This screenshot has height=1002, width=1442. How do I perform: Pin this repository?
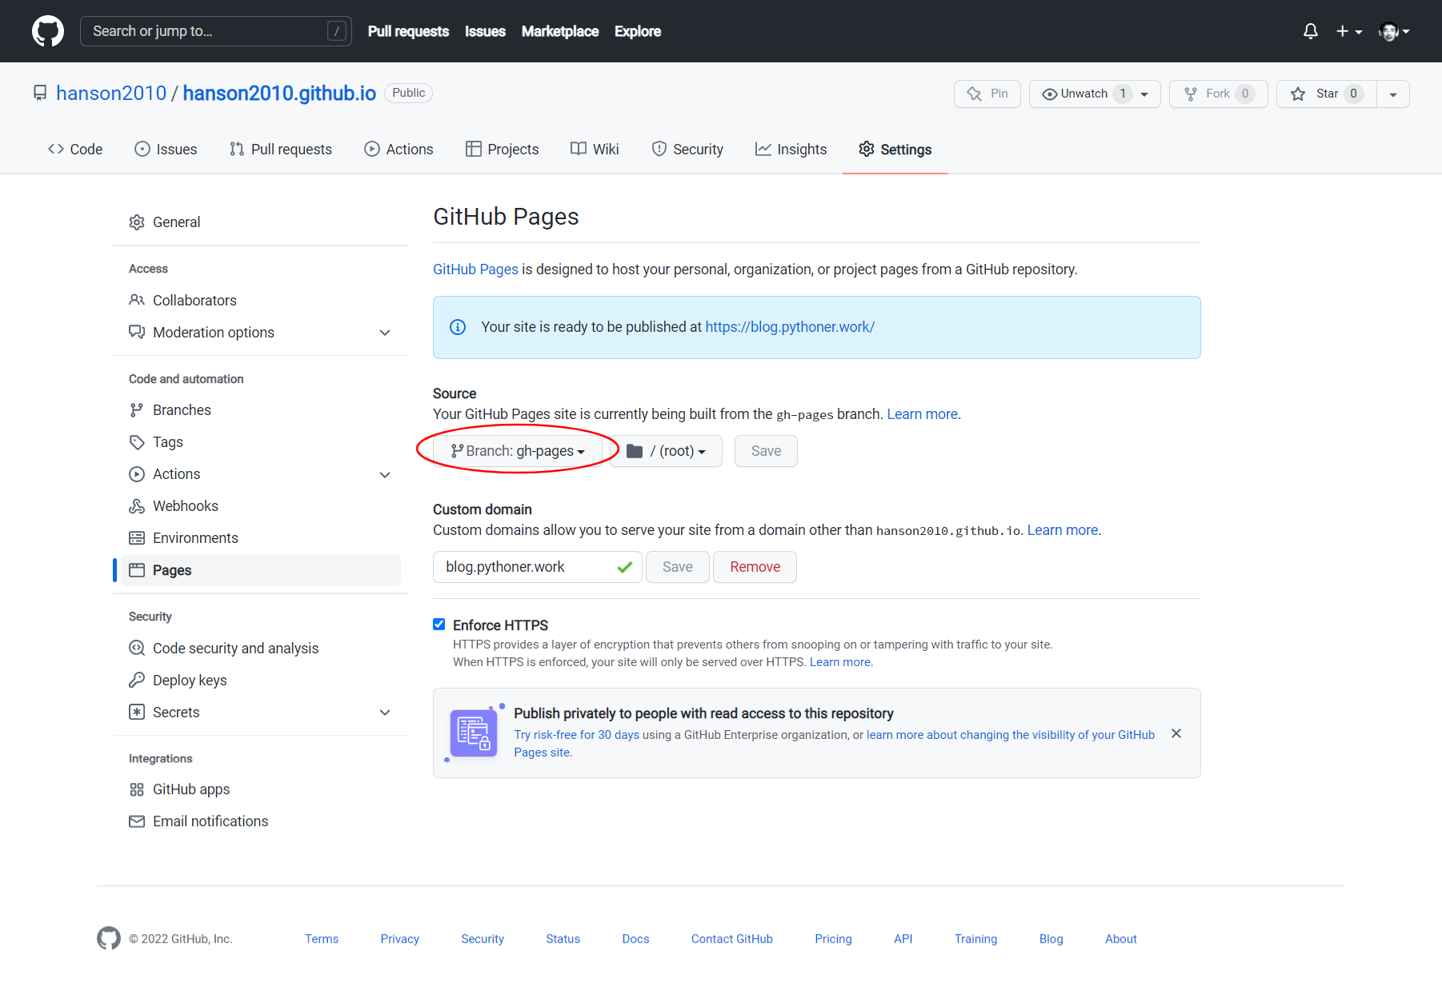coord(987,94)
